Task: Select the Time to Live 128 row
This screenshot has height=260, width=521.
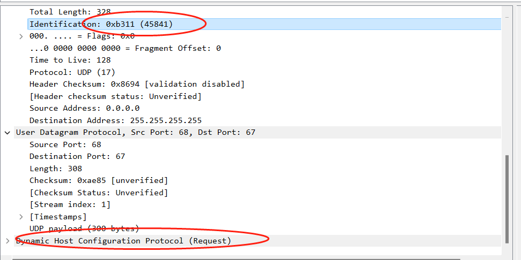Action: pos(70,60)
